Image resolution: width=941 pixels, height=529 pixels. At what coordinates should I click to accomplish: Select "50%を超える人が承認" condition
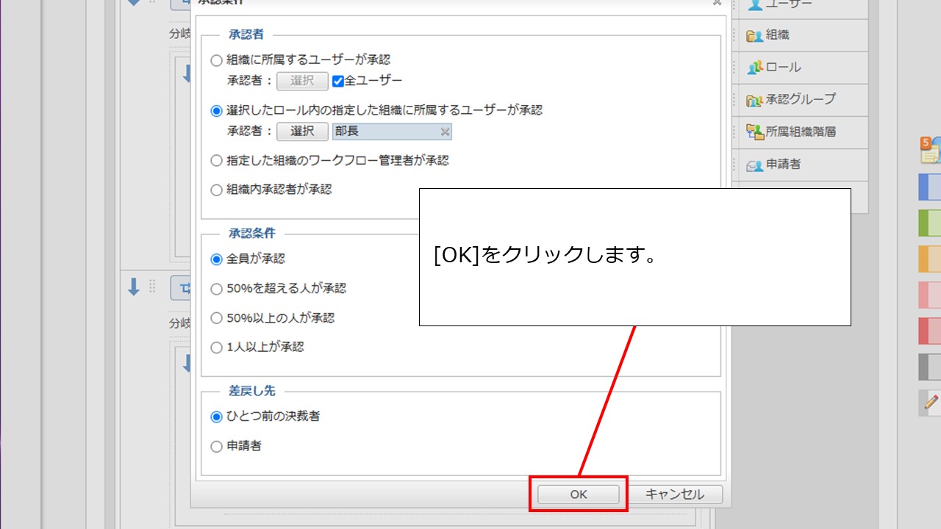[216, 289]
